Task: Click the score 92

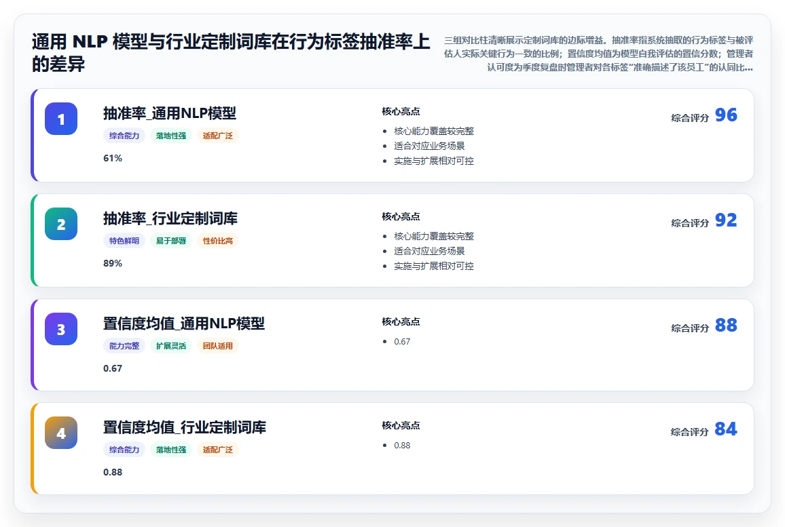Action: pos(726,220)
